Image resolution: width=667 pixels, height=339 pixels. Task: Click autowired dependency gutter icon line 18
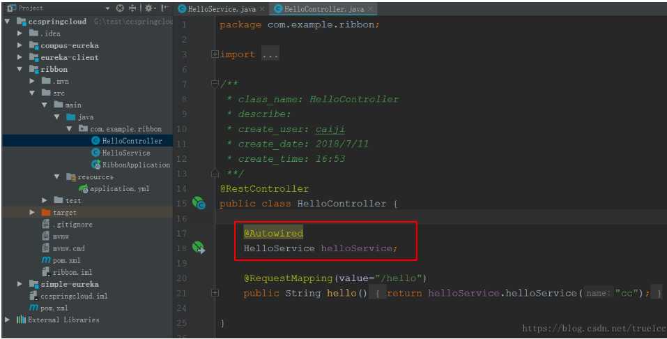tap(198, 247)
